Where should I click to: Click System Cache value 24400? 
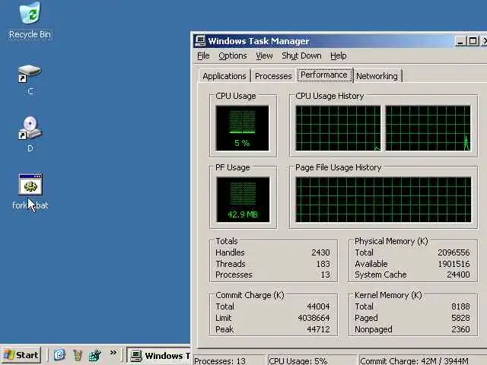coord(458,275)
